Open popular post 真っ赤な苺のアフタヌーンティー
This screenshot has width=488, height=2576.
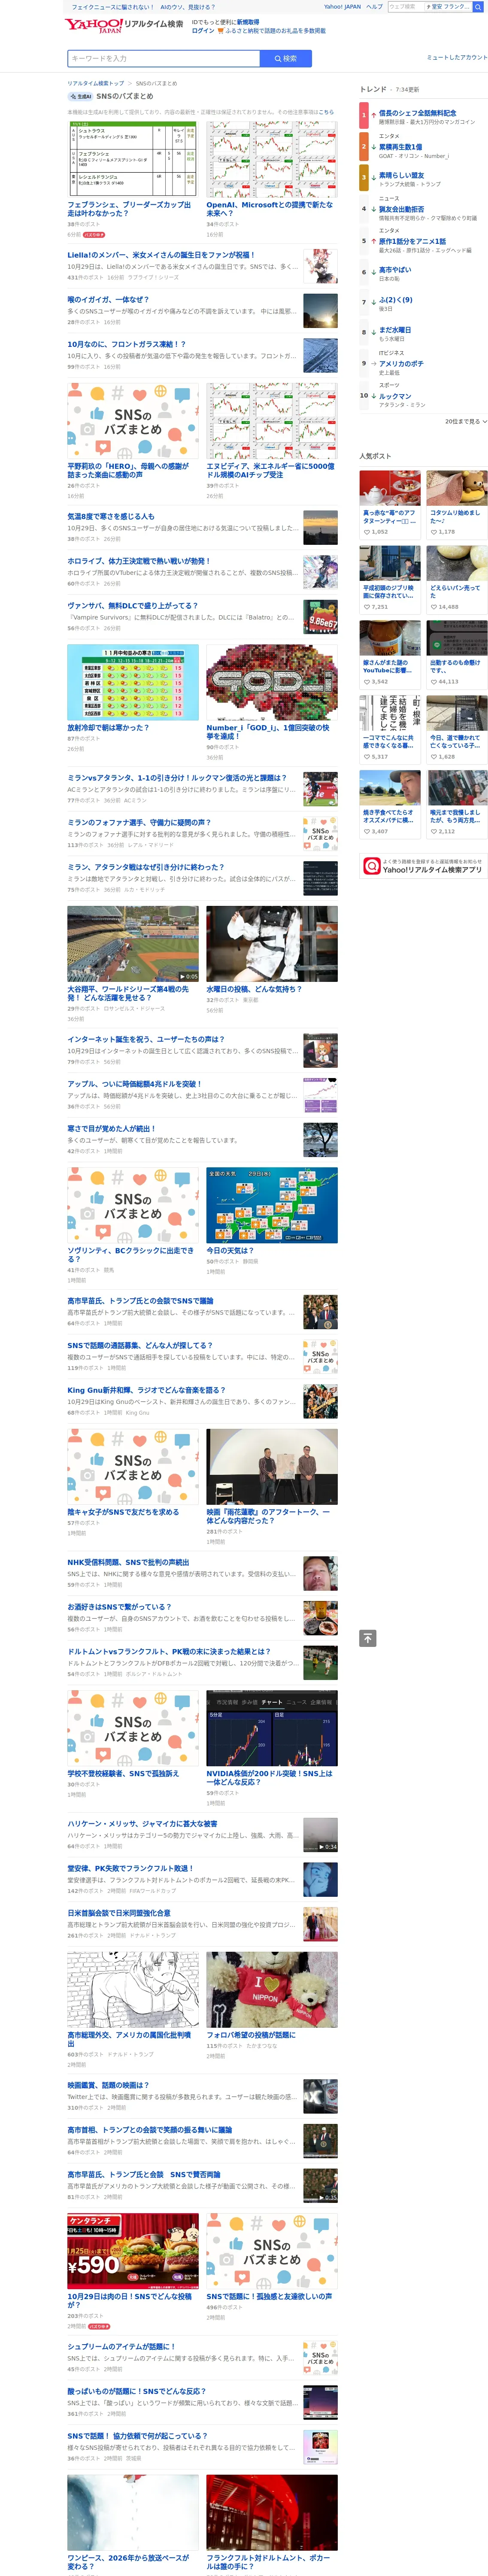tap(390, 517)
